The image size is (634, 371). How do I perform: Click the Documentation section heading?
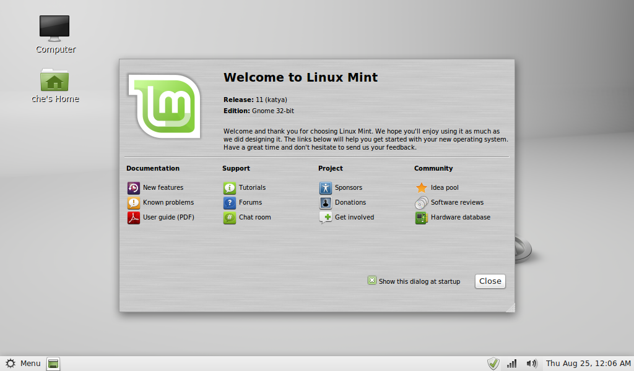[153, 168]
